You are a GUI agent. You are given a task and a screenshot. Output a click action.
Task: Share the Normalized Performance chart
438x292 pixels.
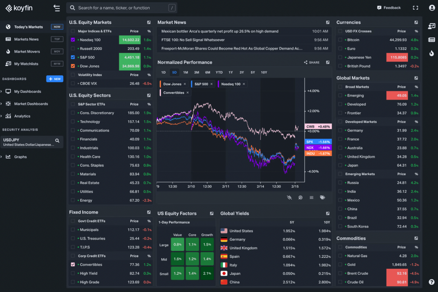[312, 62]
